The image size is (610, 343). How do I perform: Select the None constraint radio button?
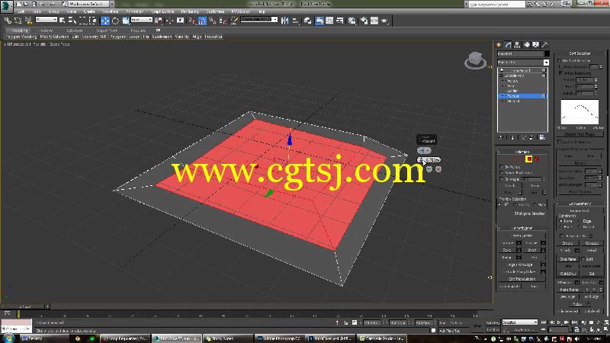click(561, 221)
